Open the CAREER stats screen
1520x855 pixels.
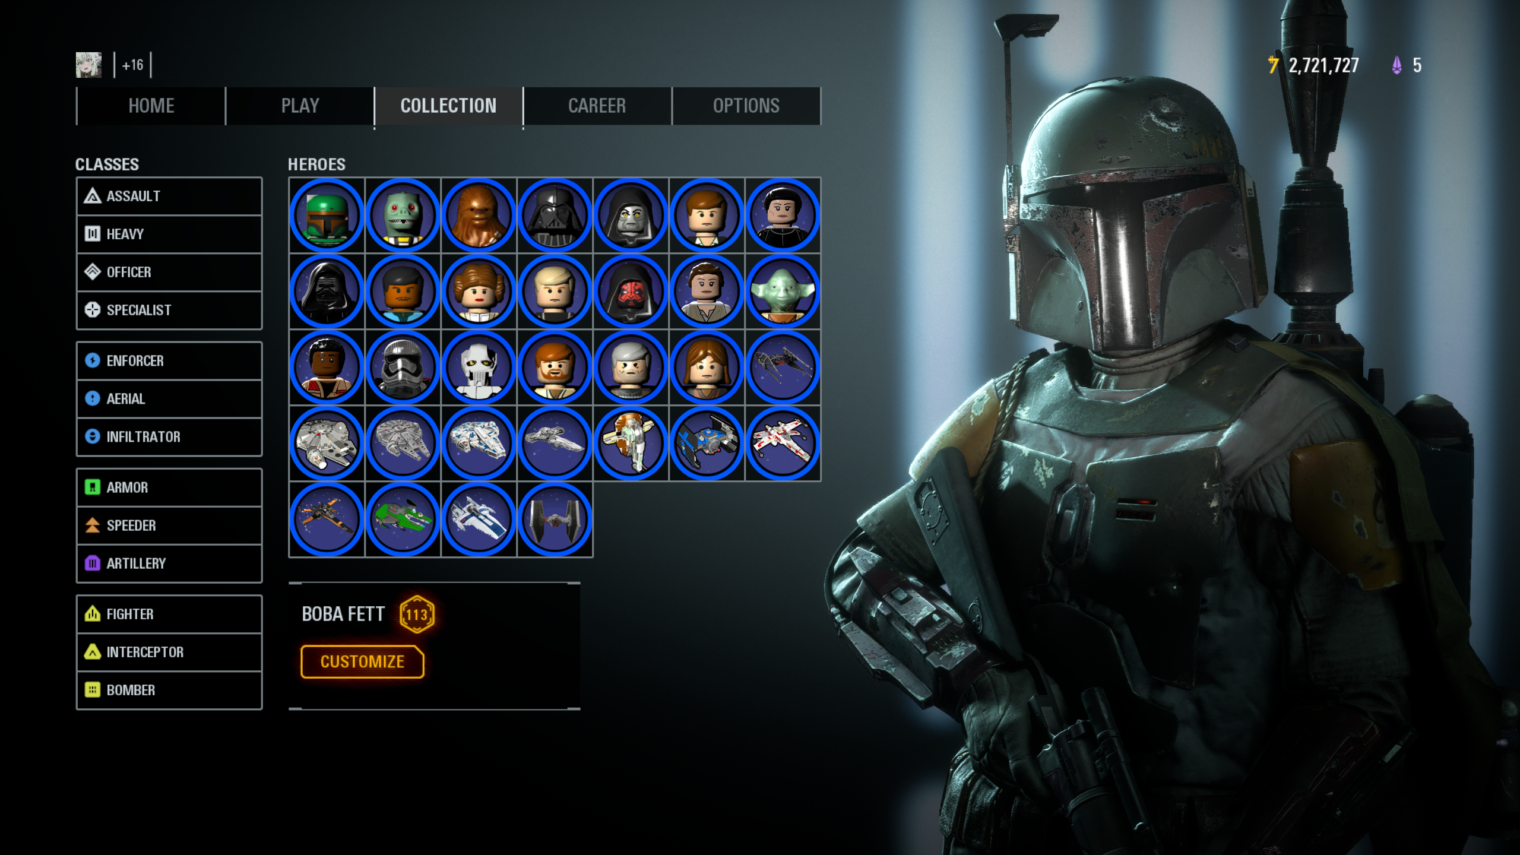coord(596,104)
